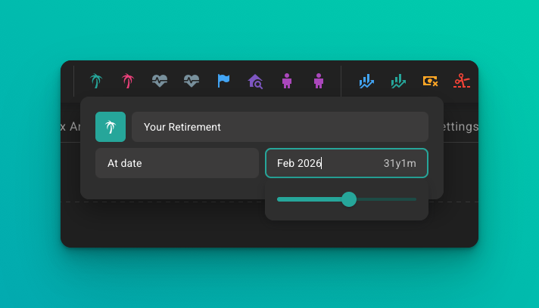Select the second purple person icon
The image size is (539, 308).
coord(319,81)
